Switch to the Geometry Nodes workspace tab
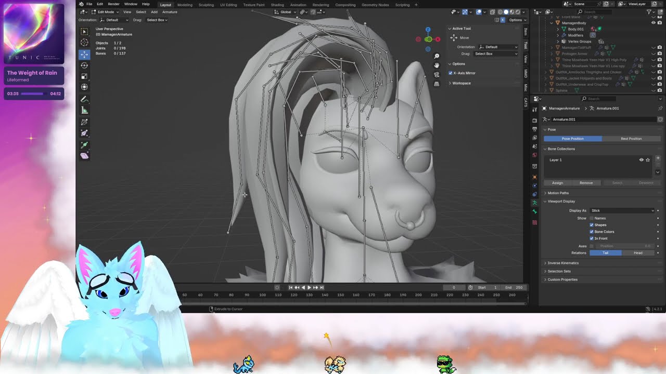This screenshot has width=666, height=374. click(375, 5)
